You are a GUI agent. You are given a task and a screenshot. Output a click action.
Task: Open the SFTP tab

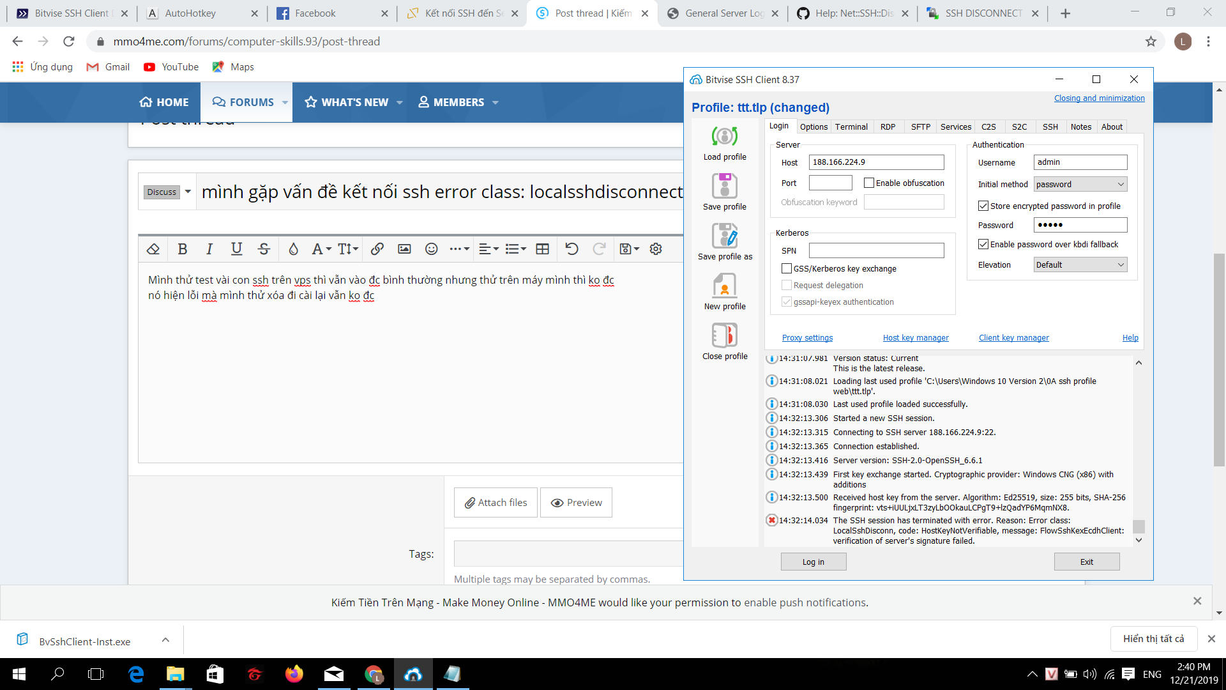[920, 126]
